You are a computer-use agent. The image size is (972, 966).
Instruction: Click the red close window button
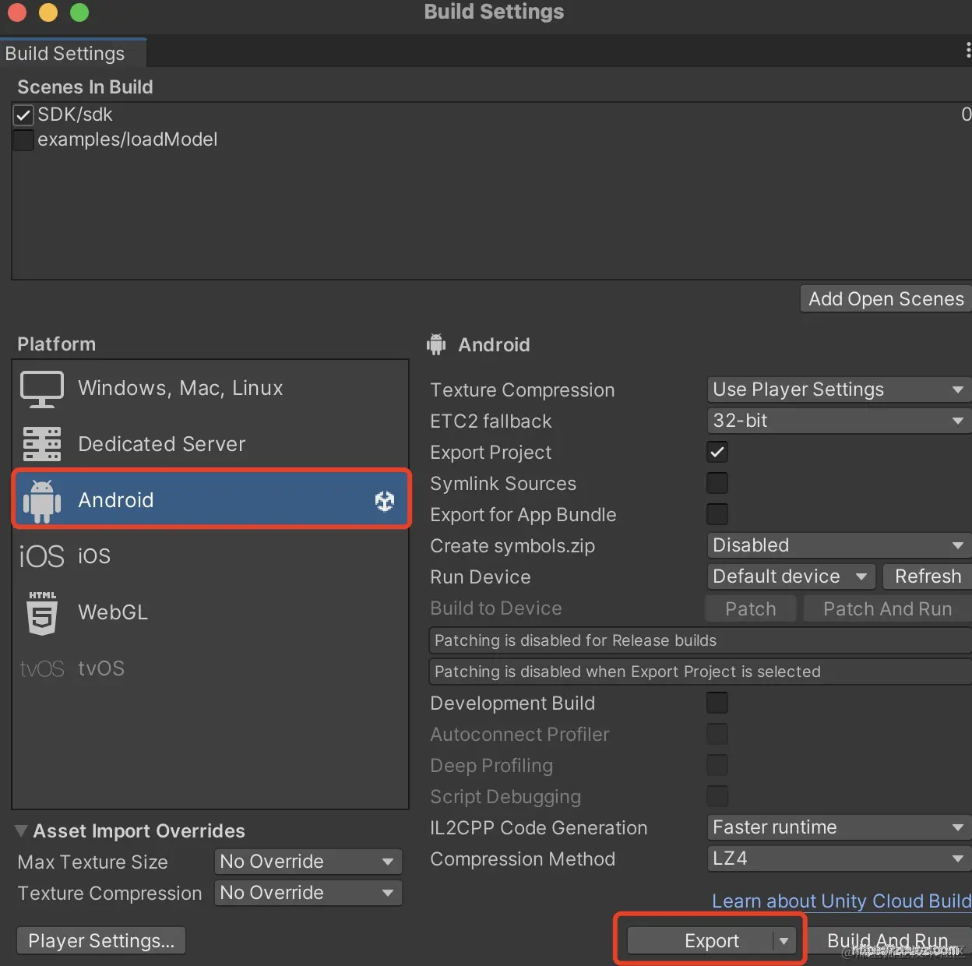click(17, 12)
